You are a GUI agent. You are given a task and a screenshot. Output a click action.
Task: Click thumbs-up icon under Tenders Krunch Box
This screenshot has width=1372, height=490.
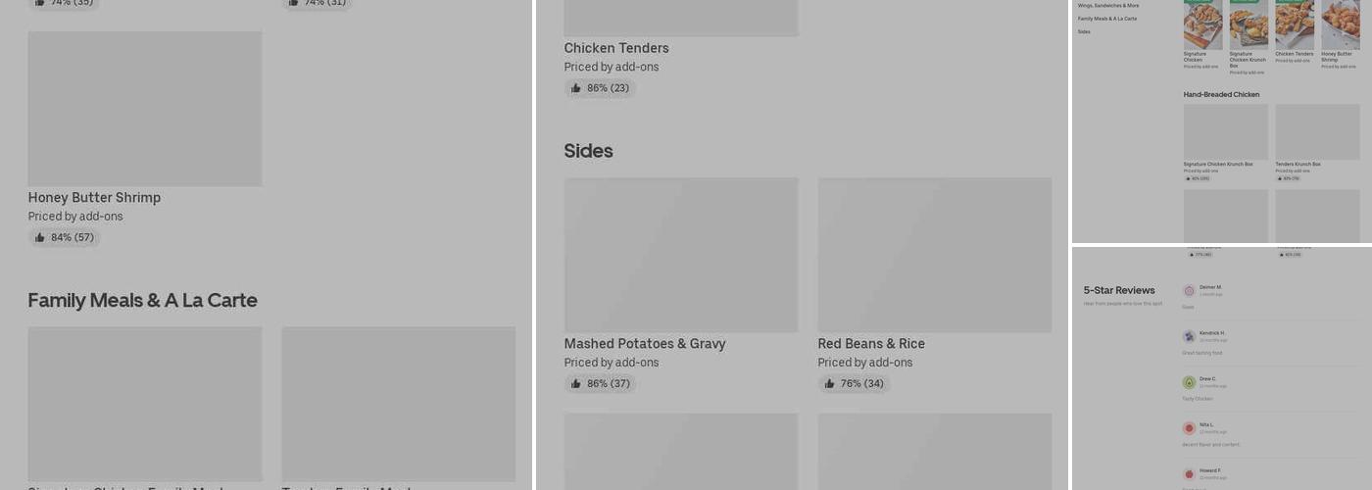pos(1280,178)
